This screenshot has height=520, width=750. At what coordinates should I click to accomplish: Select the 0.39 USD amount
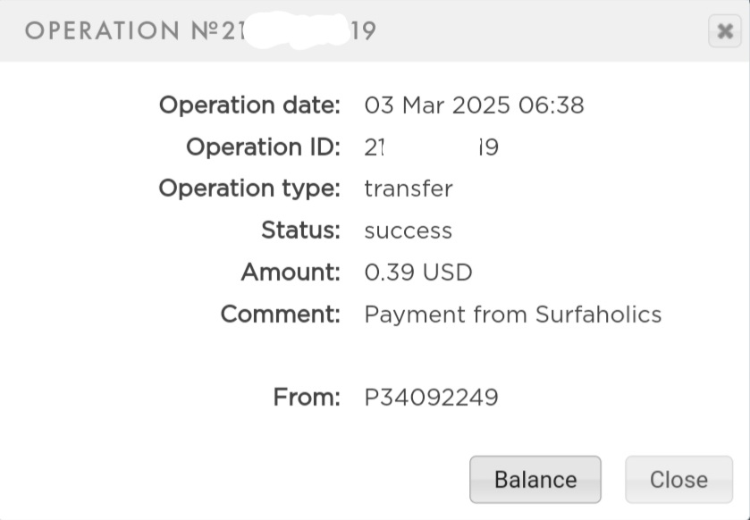pyautogui.click(x=418, y=273)
